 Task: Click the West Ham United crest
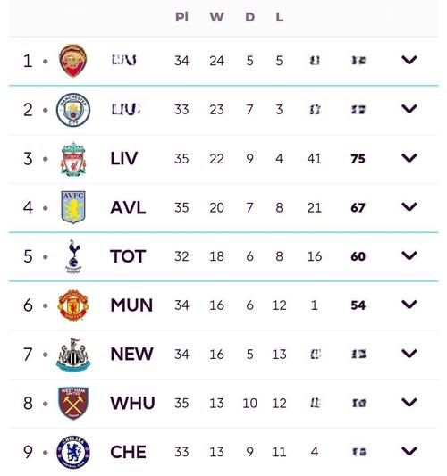[73, 403]
